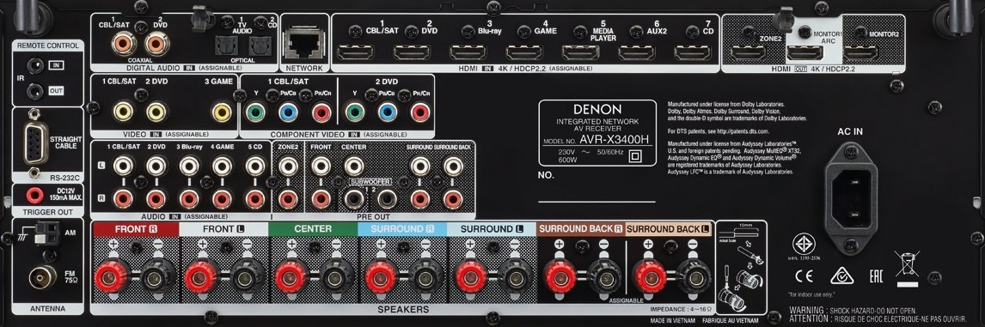Select HDMI input 4 GAME port
The height and width of the screenshot is (327, 985).
click(x=524, y=52)
